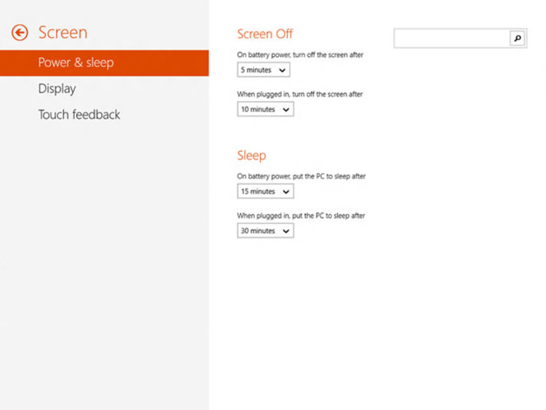Open the Display settings section

click(x=57, y=89)
